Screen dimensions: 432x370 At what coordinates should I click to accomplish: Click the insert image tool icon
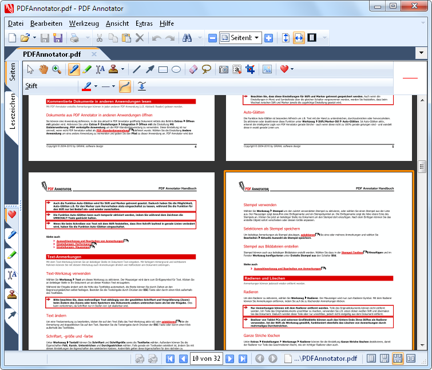pyautogui.click(x=267, y=69)
